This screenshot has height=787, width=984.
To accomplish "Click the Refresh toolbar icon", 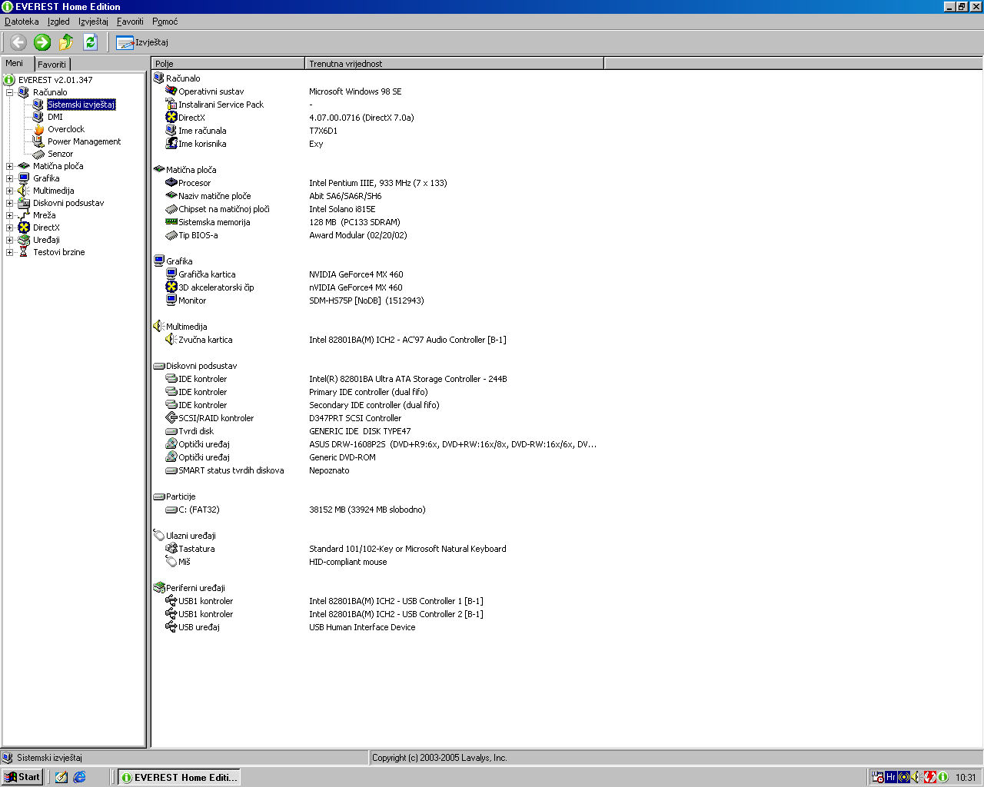I will 90,42.
